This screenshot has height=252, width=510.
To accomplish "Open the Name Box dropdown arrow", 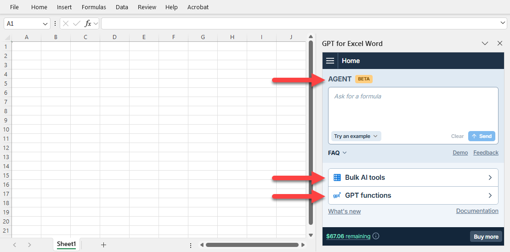I will click(45, 23).
